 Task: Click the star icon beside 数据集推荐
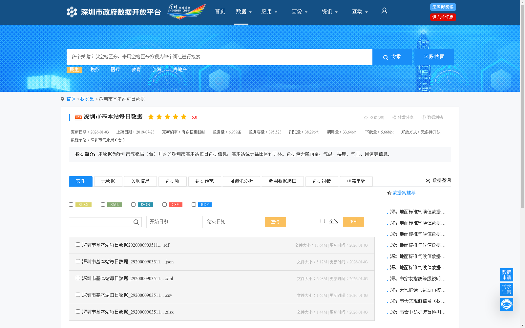click(389, 193)
